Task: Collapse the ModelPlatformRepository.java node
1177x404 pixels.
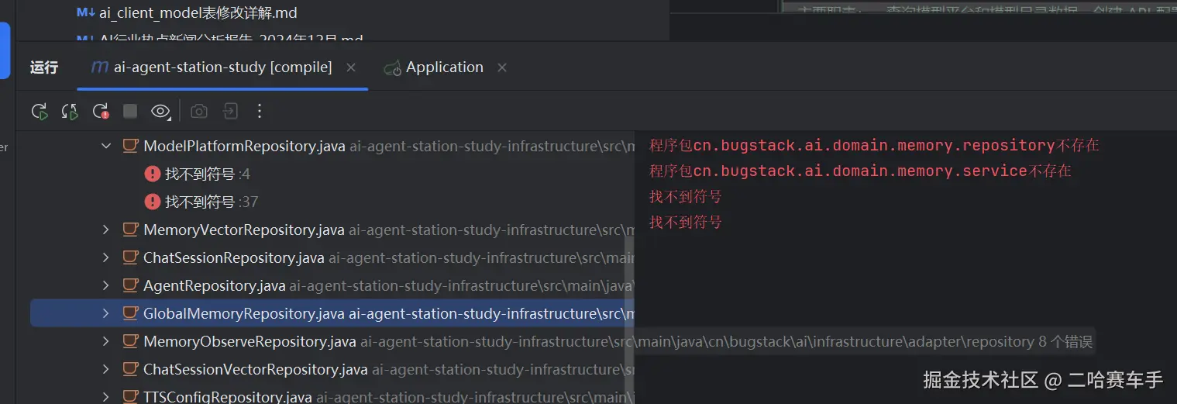Action: point(106,146)
